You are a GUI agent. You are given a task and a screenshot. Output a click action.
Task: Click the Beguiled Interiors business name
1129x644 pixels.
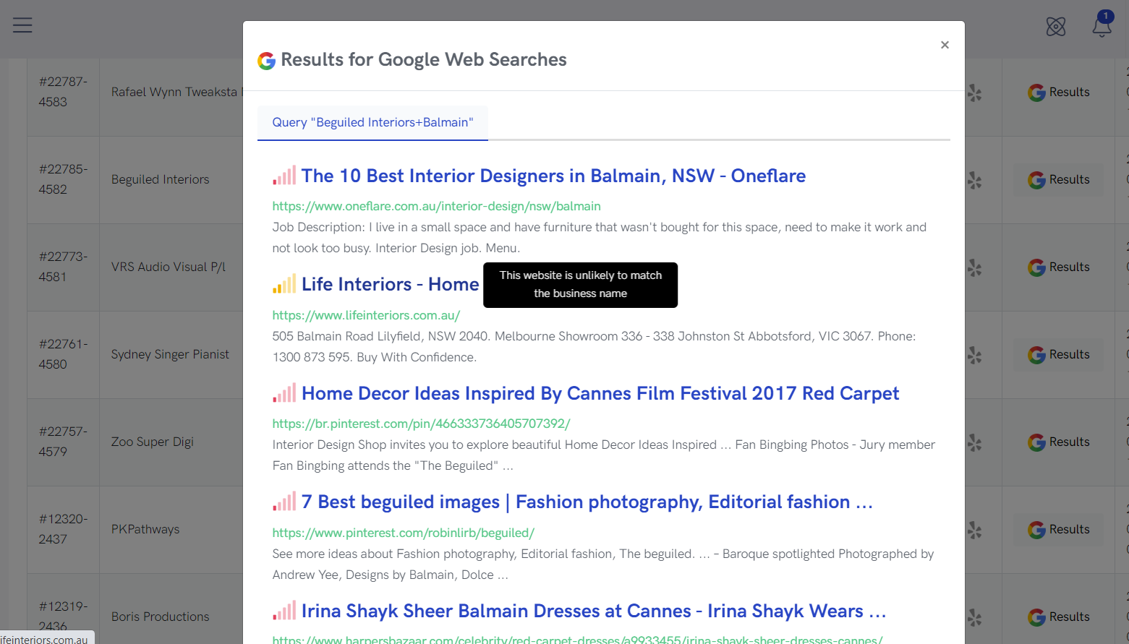click(161, 180)
